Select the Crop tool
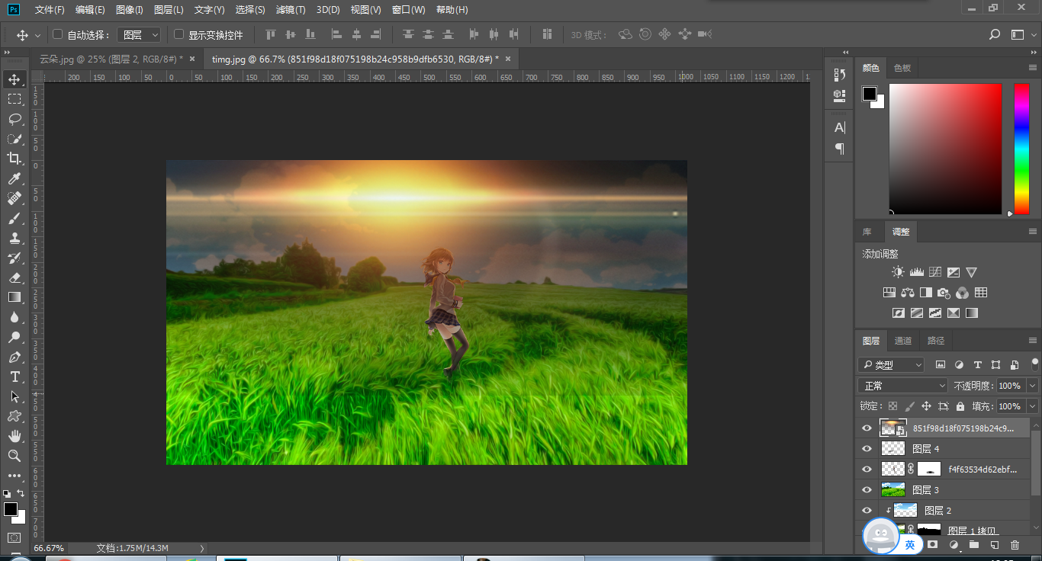 [14, 159]
